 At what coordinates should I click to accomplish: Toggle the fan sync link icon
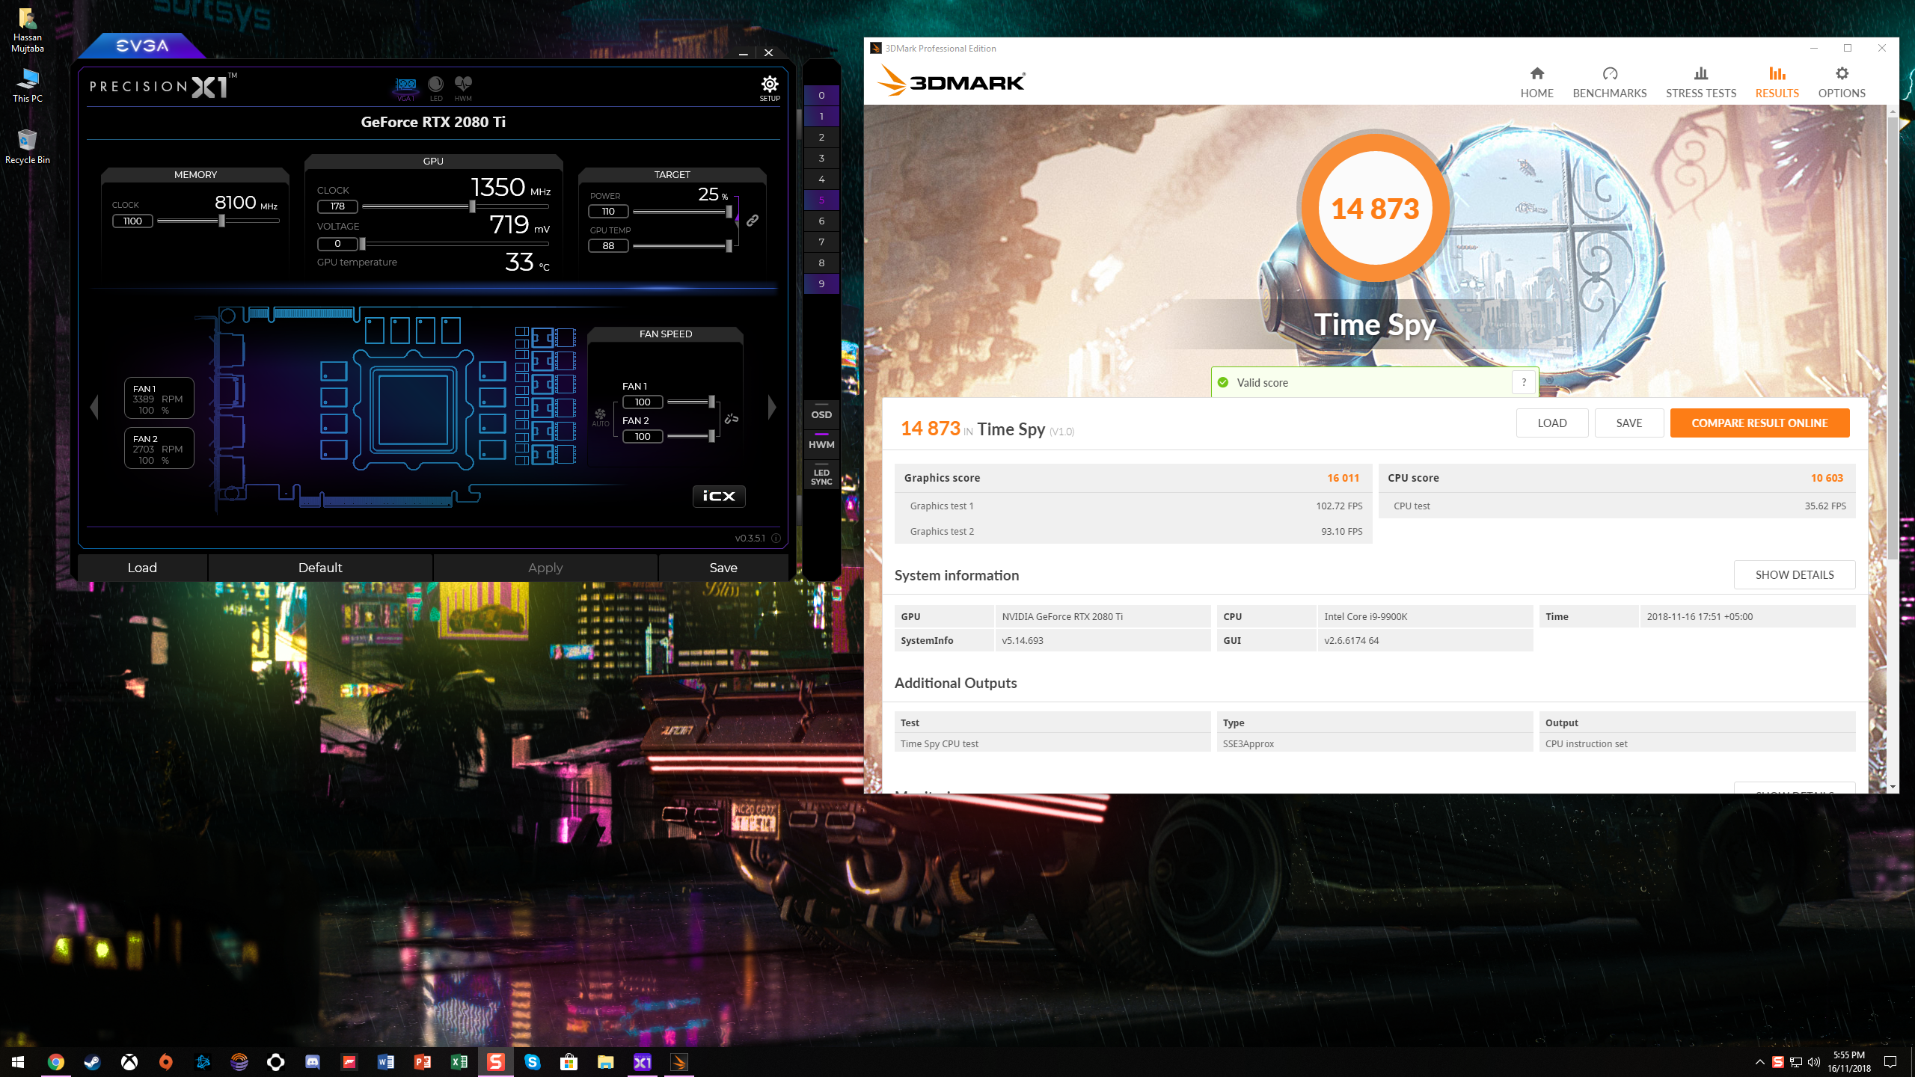732,419
